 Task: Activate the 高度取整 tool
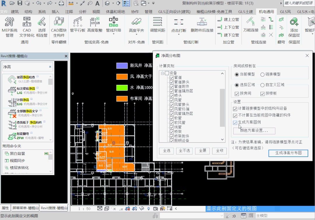(x=95, y=25)
